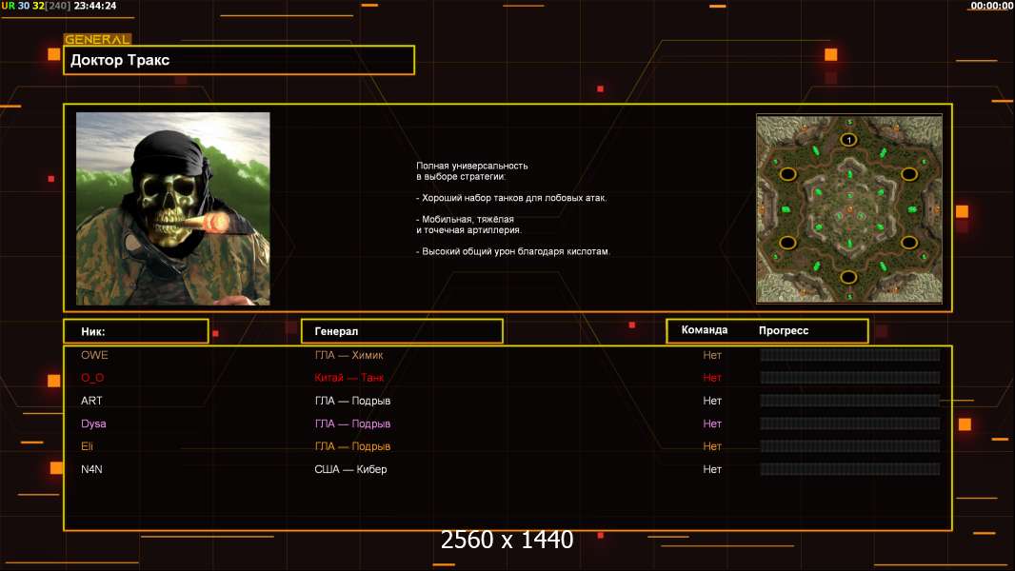
Task: Select the upper-right empty start slot on minimap
Action: pos(909,174)
